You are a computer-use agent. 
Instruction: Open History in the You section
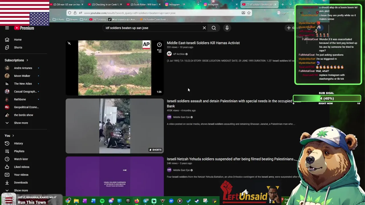point(18,143)
